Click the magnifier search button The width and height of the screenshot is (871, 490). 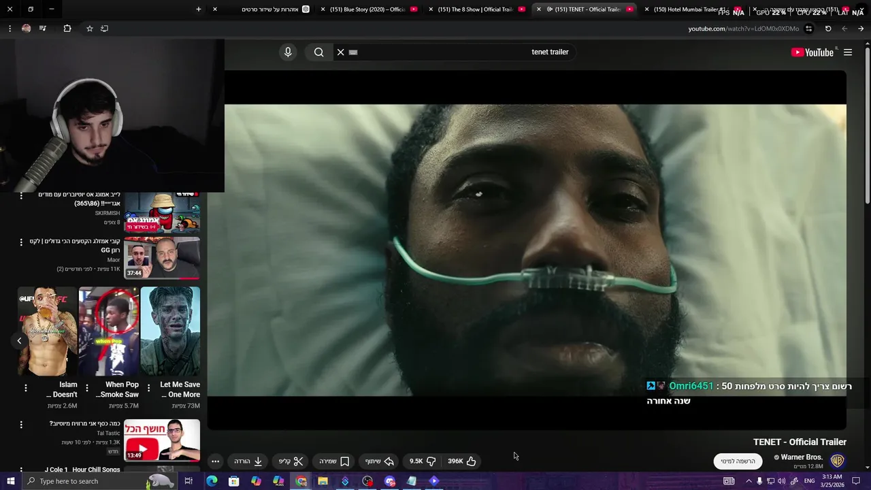pos(318,52)
